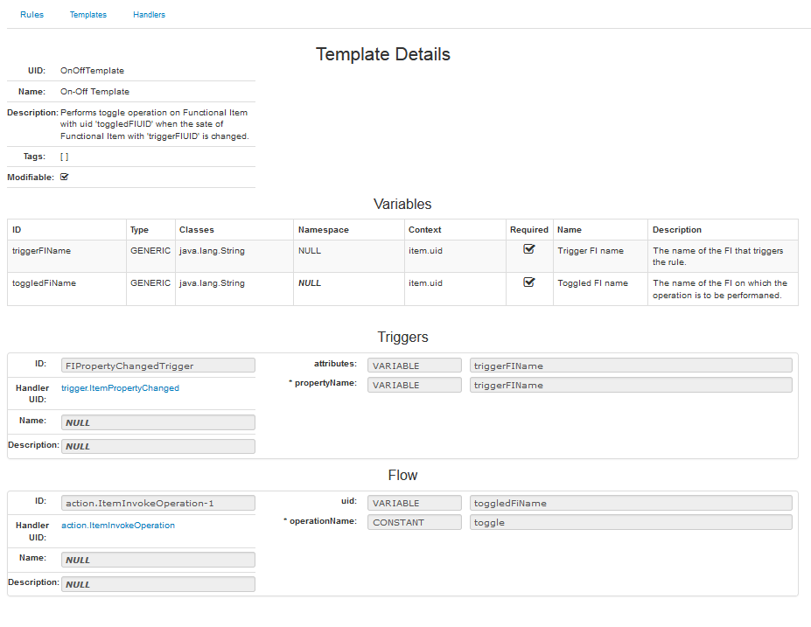Screen dimensions: 811x627
Task: Click the Name field in the Flow section
Action: pos(158,560)
